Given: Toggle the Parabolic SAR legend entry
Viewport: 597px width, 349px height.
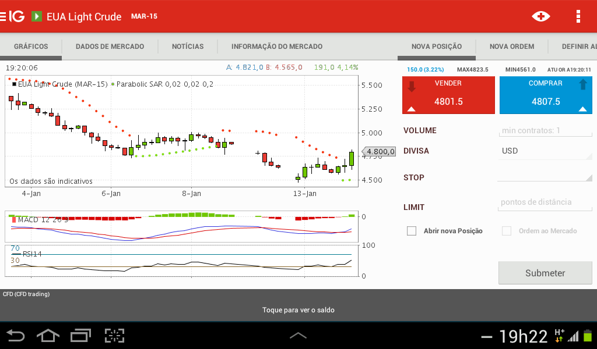Looking at the screenshot, I should pos(163,84).
